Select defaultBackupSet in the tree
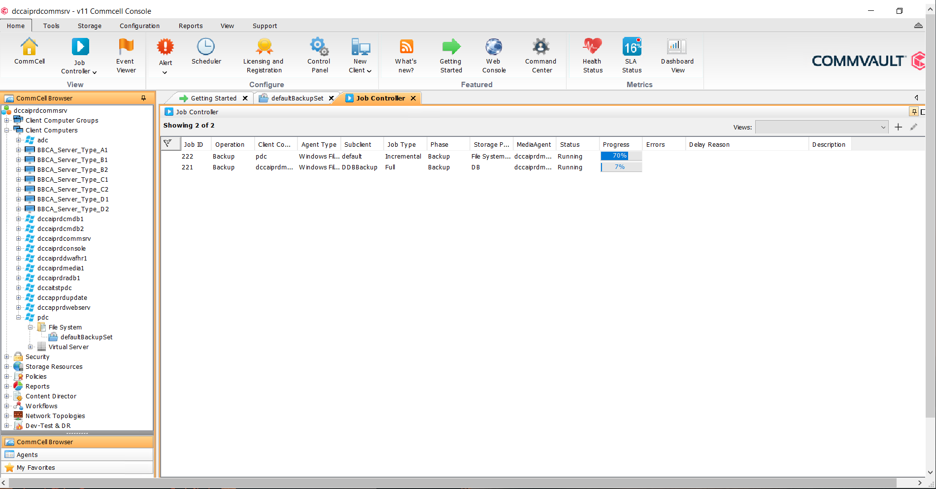The image size is (936, 489). click(x=86, y=337)
